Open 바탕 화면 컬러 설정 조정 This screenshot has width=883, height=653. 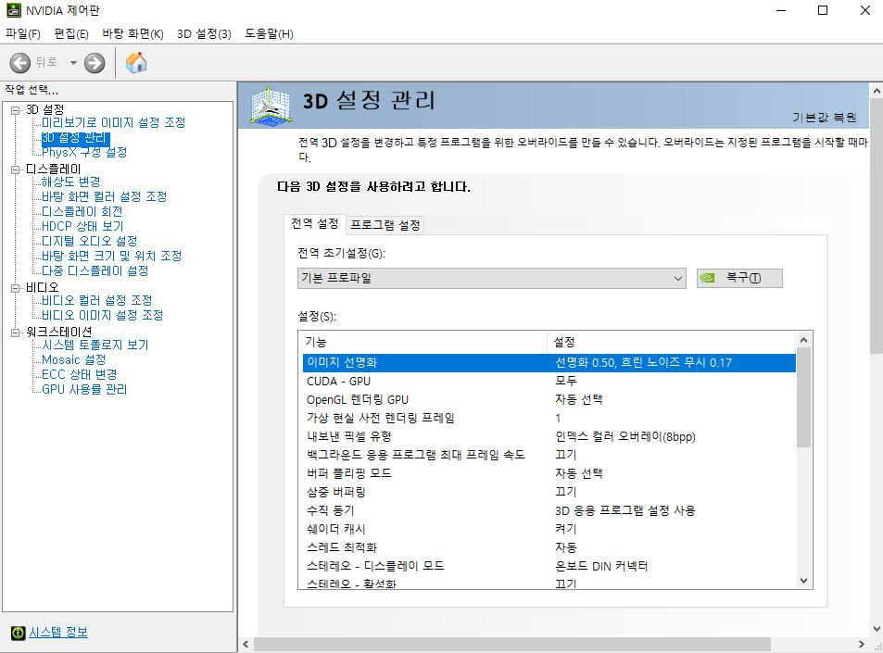[x=104, y=196]
